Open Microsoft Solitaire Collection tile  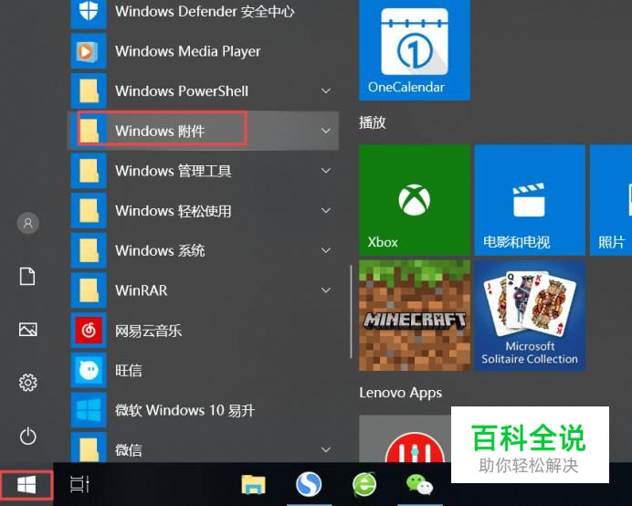click(530, 315)
